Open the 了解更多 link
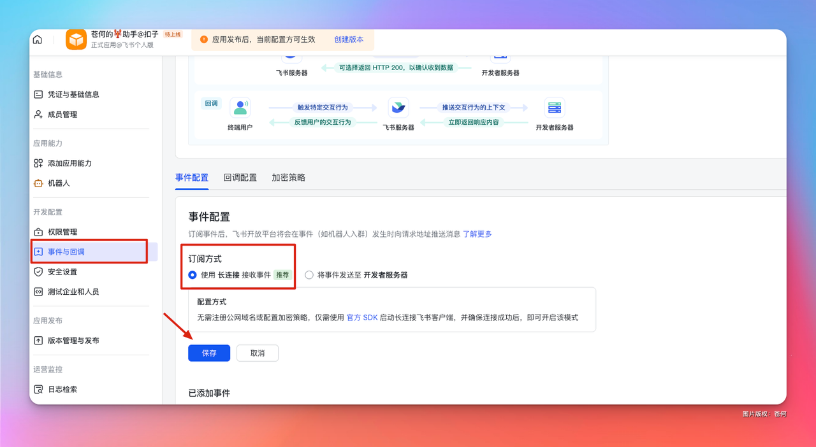Screen dimensions: 816x447 (477, 234)
